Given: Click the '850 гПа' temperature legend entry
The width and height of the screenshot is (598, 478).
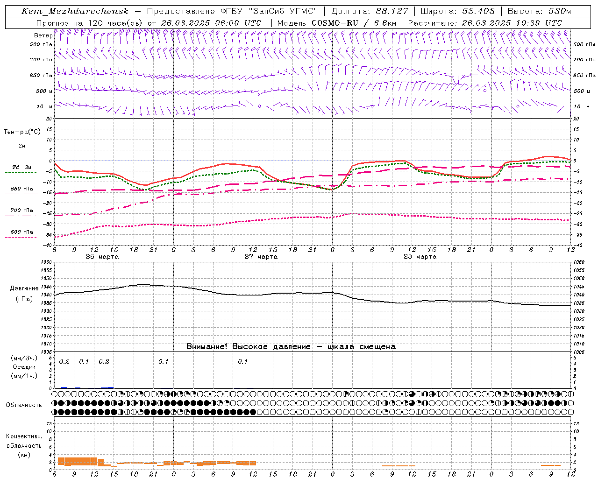Looking at the screenshot, I should (22, 189).
